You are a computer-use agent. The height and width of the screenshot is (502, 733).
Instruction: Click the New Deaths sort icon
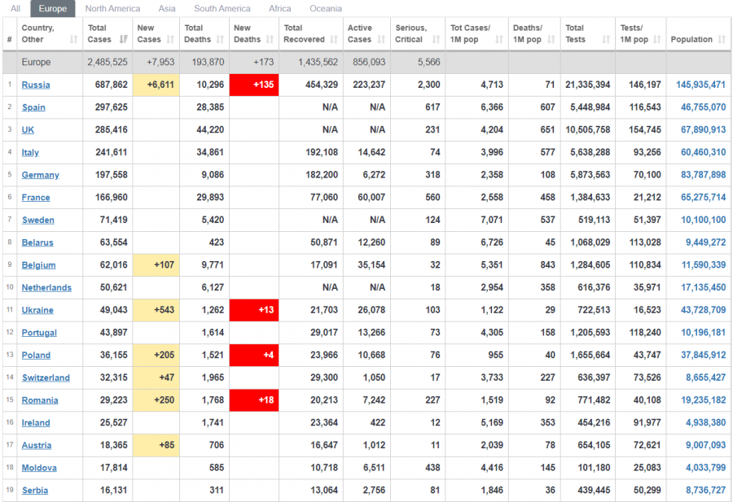pos(270,39)
